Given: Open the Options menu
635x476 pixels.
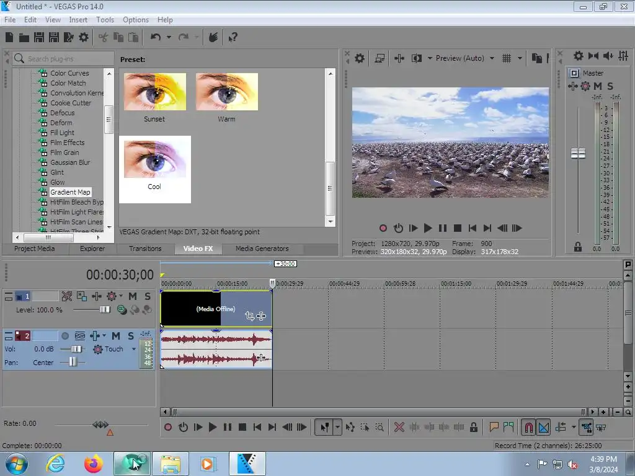Looking at the screenshot, I should (136, 19).
